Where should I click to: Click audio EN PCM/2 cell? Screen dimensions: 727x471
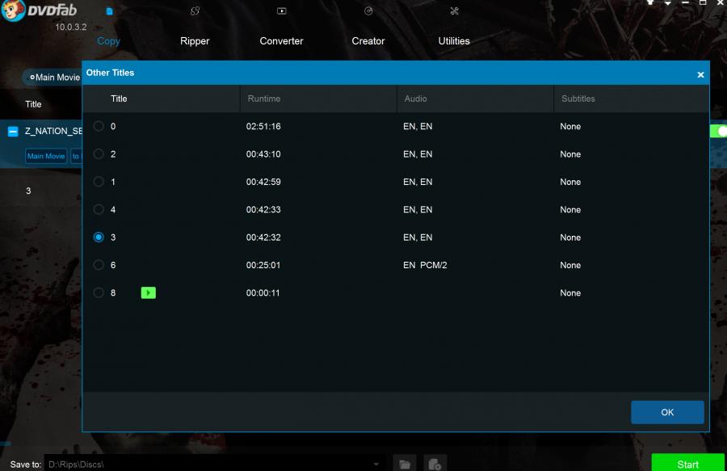coord(425,265)
